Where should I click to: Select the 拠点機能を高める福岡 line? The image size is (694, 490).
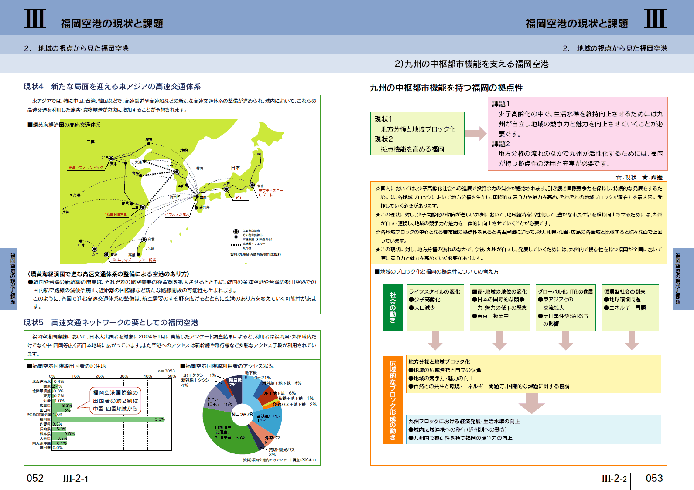[412, 149]
